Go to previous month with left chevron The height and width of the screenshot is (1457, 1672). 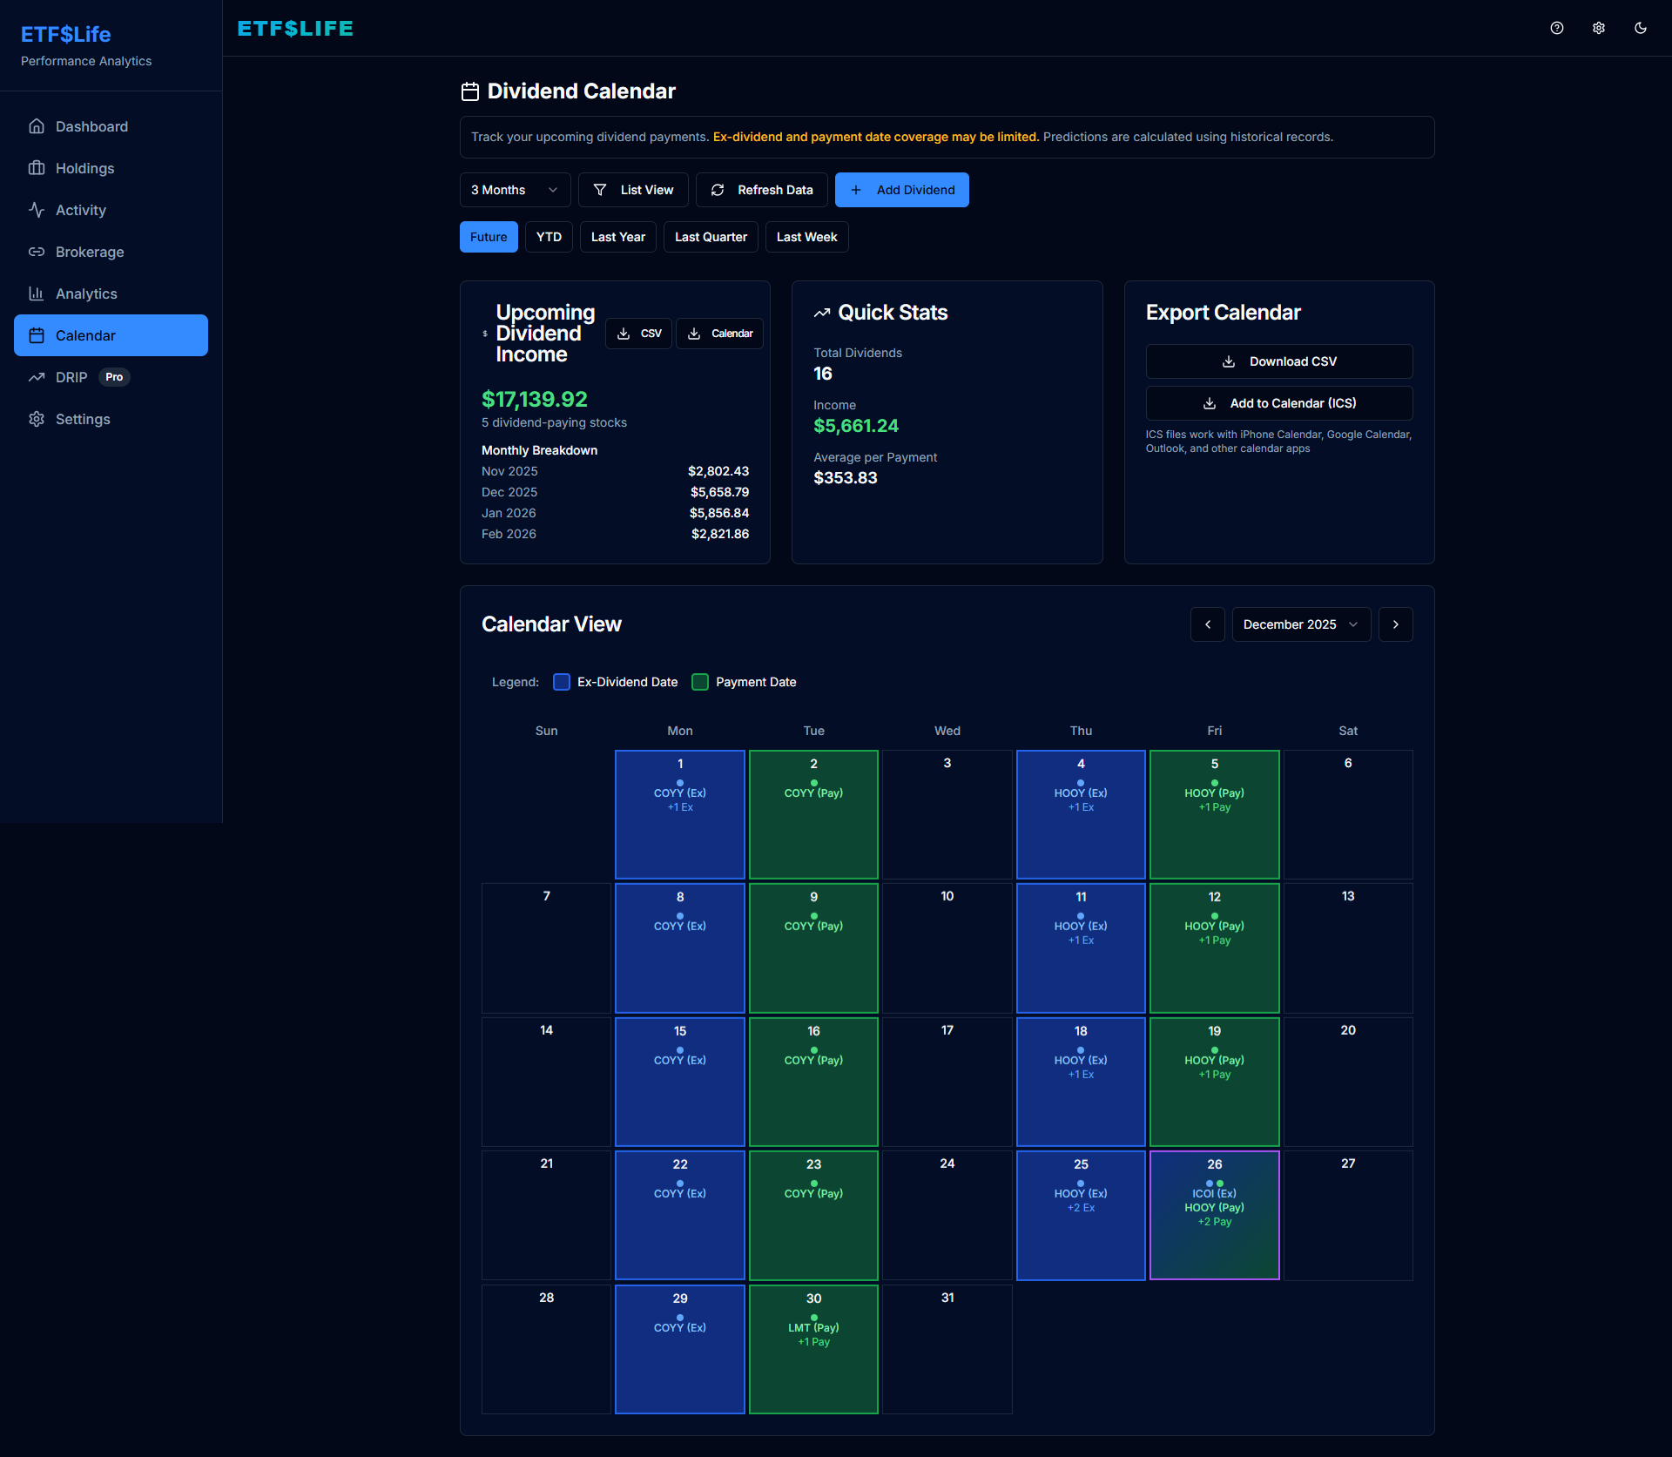coord(1207,624)
